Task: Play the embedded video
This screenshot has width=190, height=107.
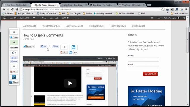Action: (70, 83)
